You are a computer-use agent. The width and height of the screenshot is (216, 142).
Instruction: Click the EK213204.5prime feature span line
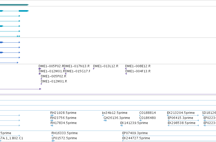(183, 115)
